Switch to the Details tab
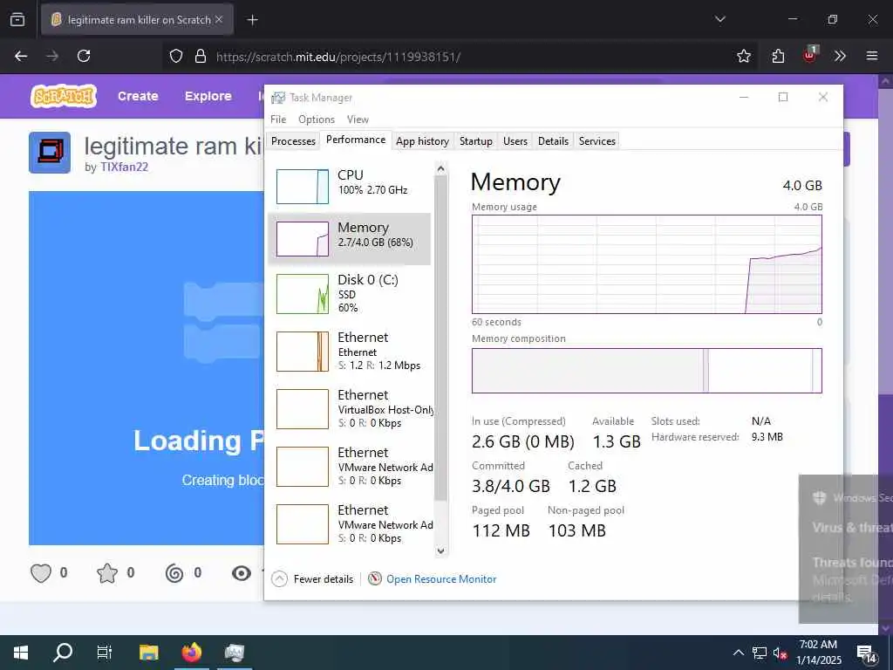The image size is (893, 670). point(553,141)
